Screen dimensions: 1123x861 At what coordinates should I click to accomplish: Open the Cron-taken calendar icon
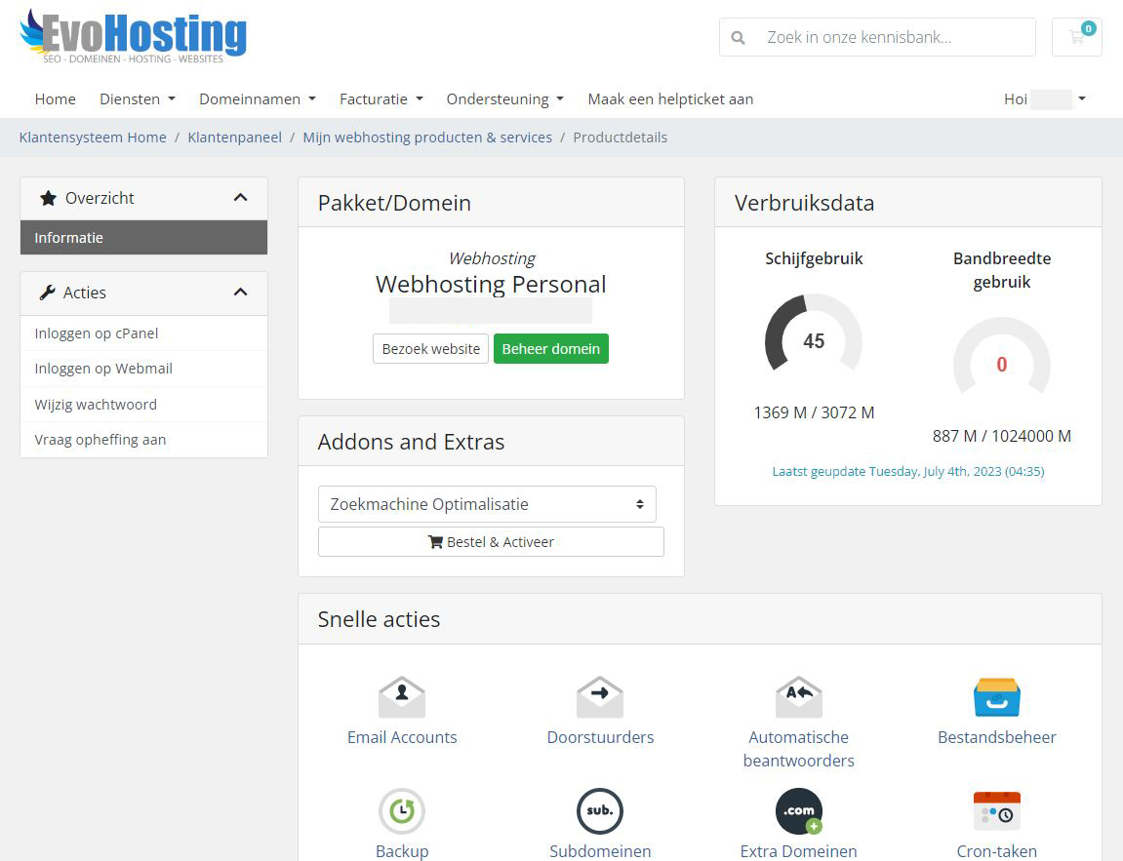(x=996, y=811)
